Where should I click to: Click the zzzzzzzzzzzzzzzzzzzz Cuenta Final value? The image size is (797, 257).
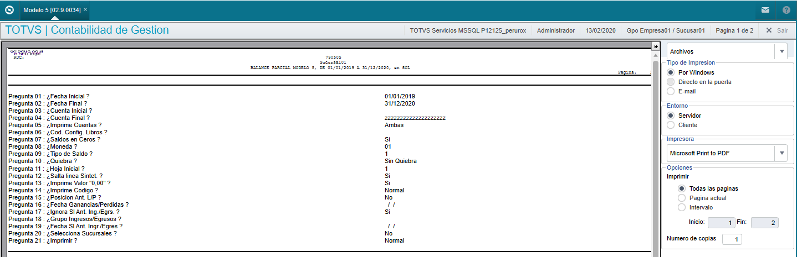pyautogui.click(x=415, y=118)
